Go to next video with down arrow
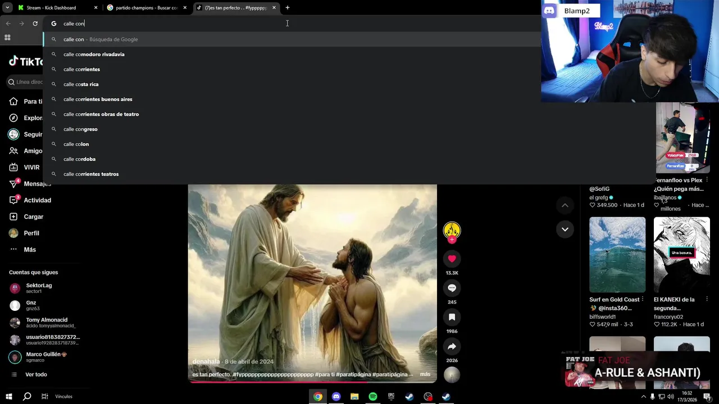 (565, 229)
